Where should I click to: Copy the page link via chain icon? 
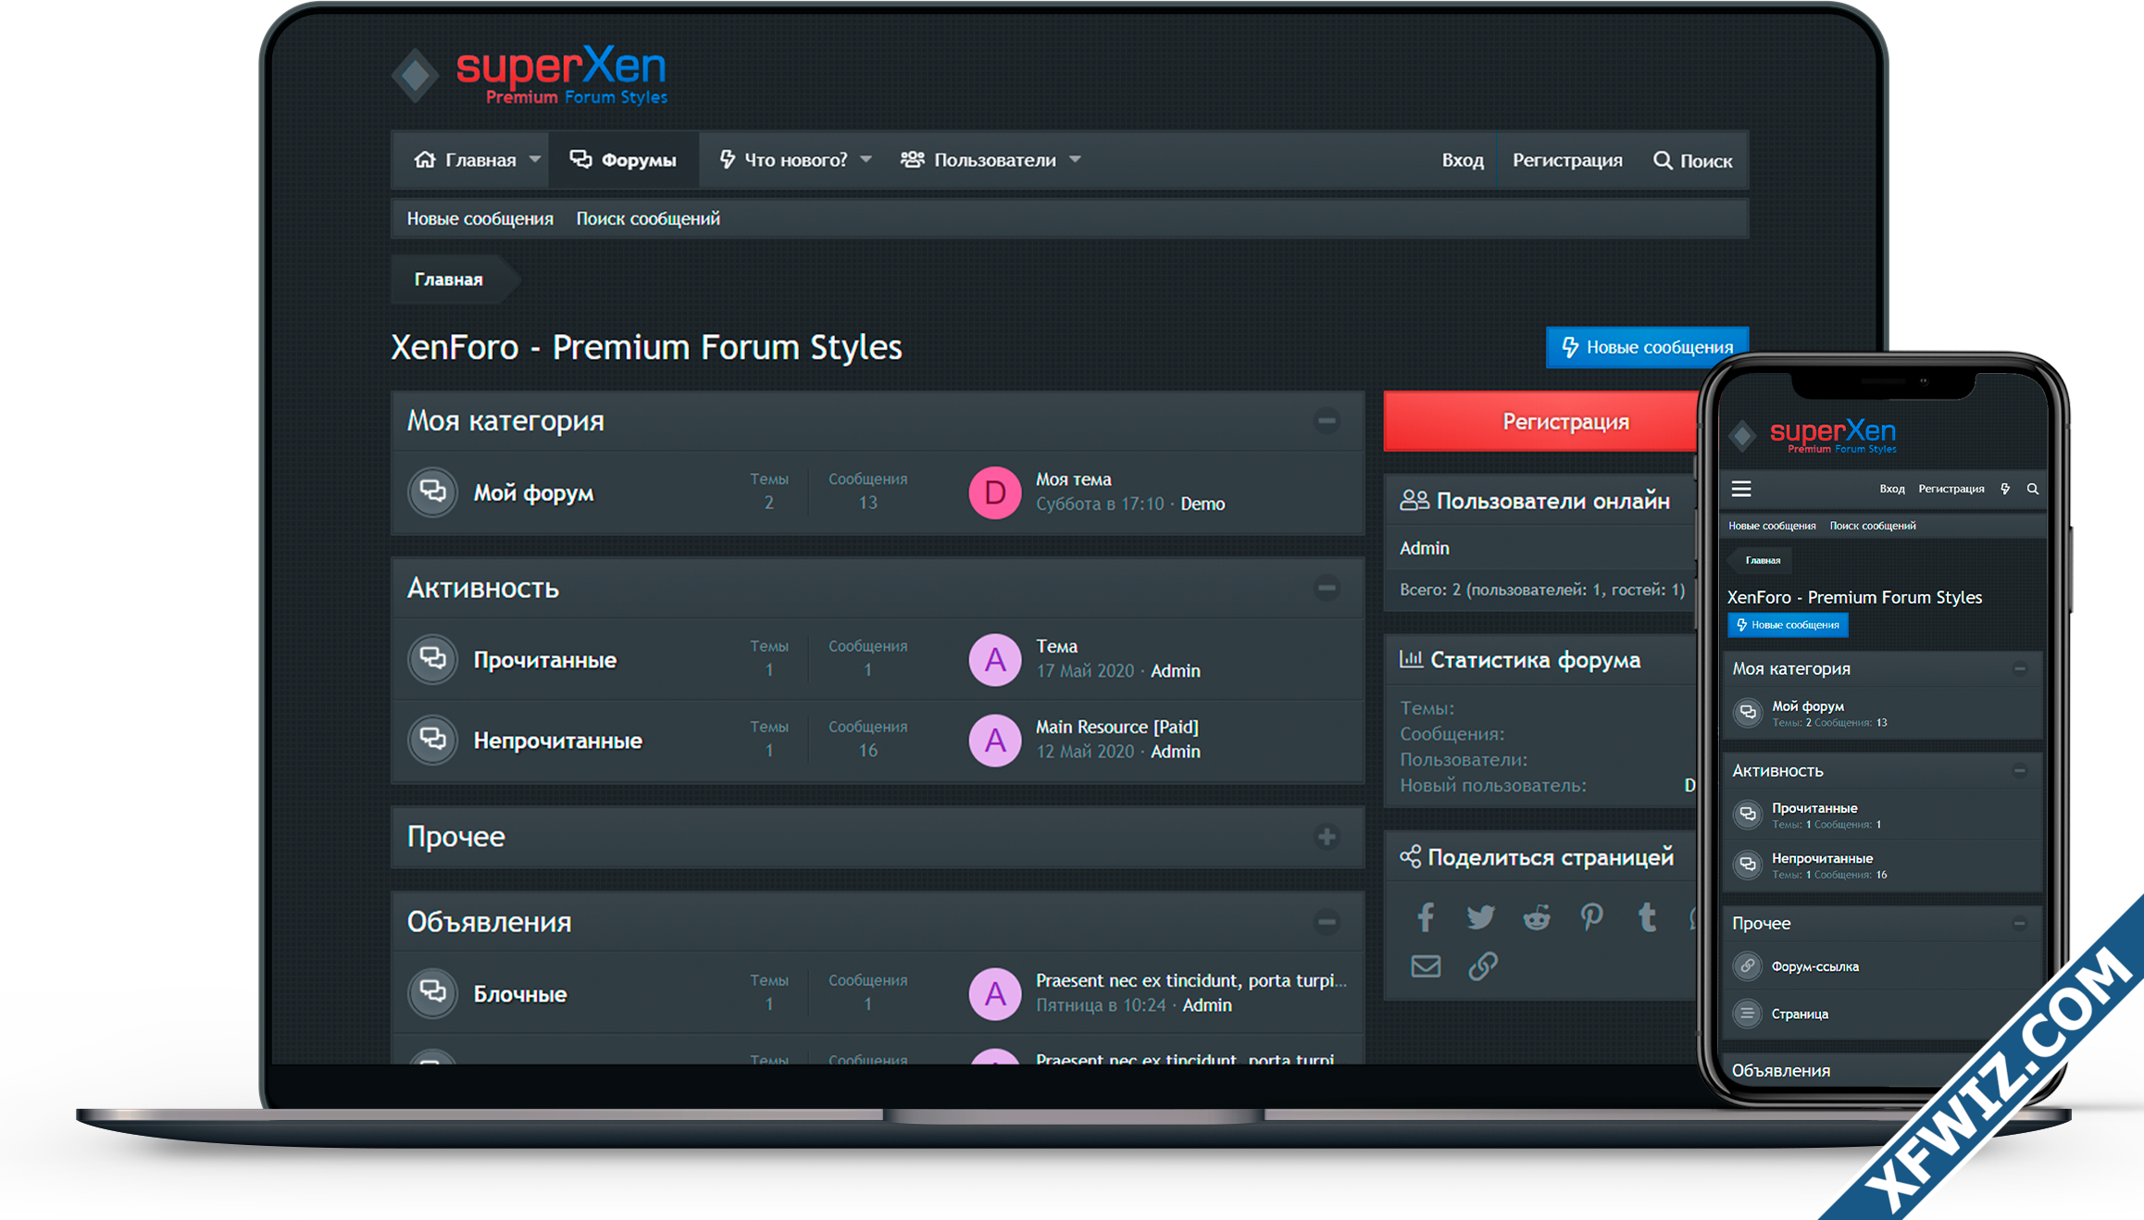(1482, 966)
